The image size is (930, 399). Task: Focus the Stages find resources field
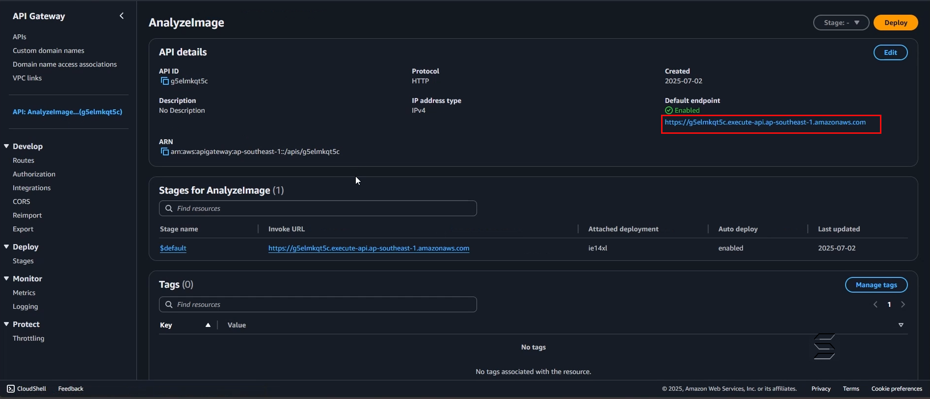pos(318,208)
